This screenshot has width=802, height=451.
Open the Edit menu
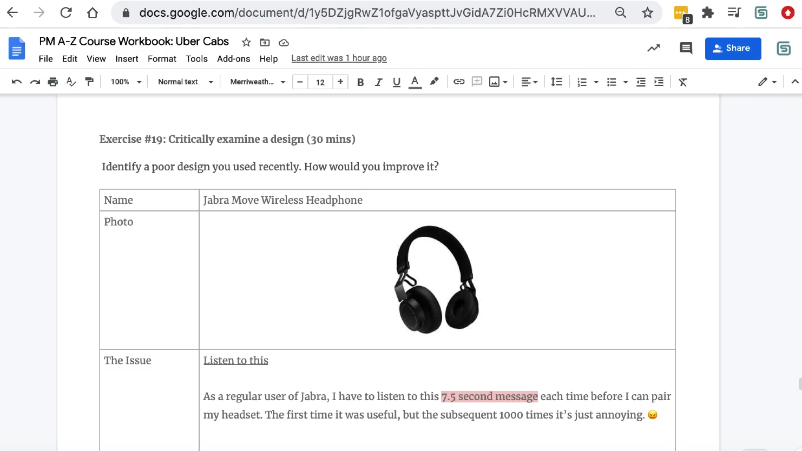click(x=70, y=58)
